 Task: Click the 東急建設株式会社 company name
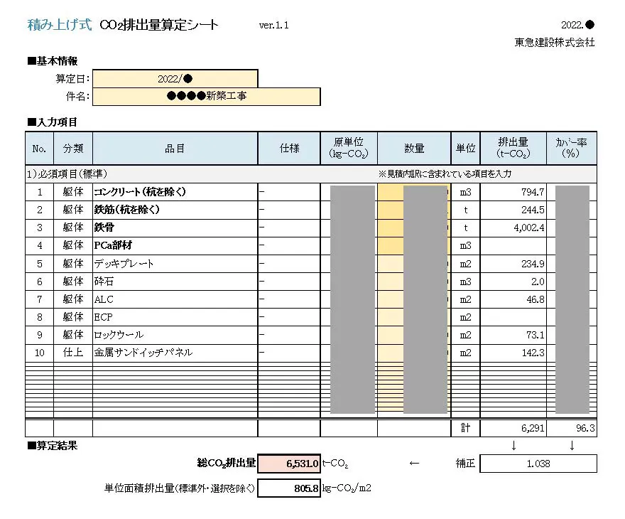pos(555,42)
